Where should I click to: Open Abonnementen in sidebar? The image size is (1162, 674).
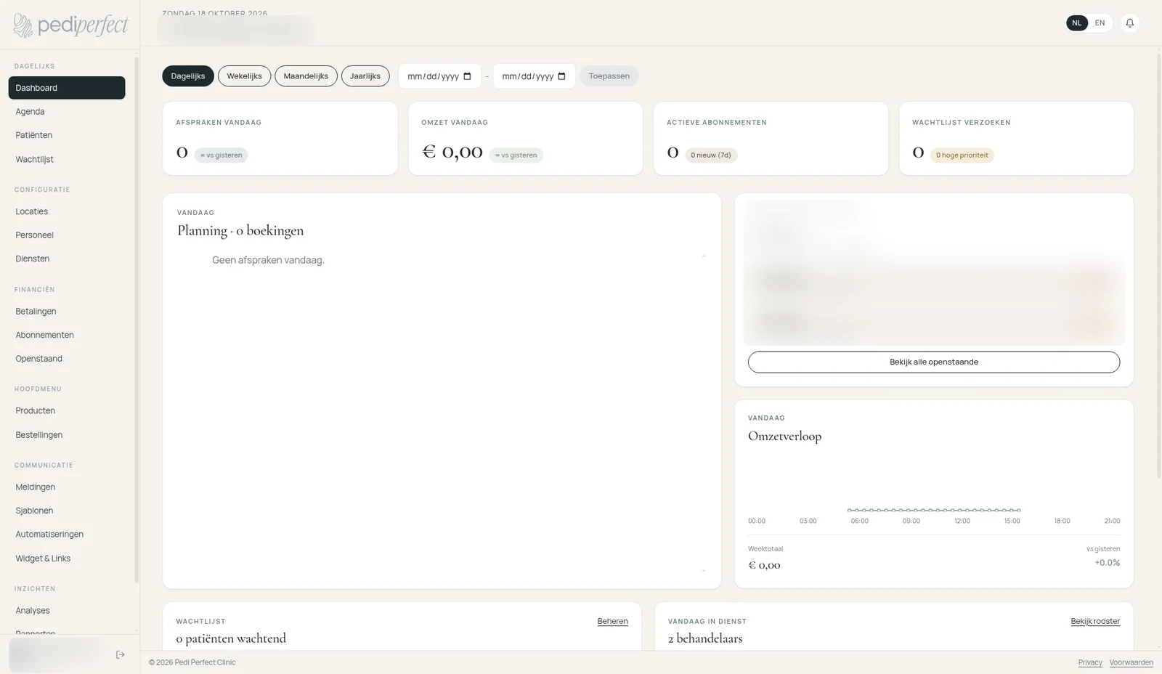point(67,335)
